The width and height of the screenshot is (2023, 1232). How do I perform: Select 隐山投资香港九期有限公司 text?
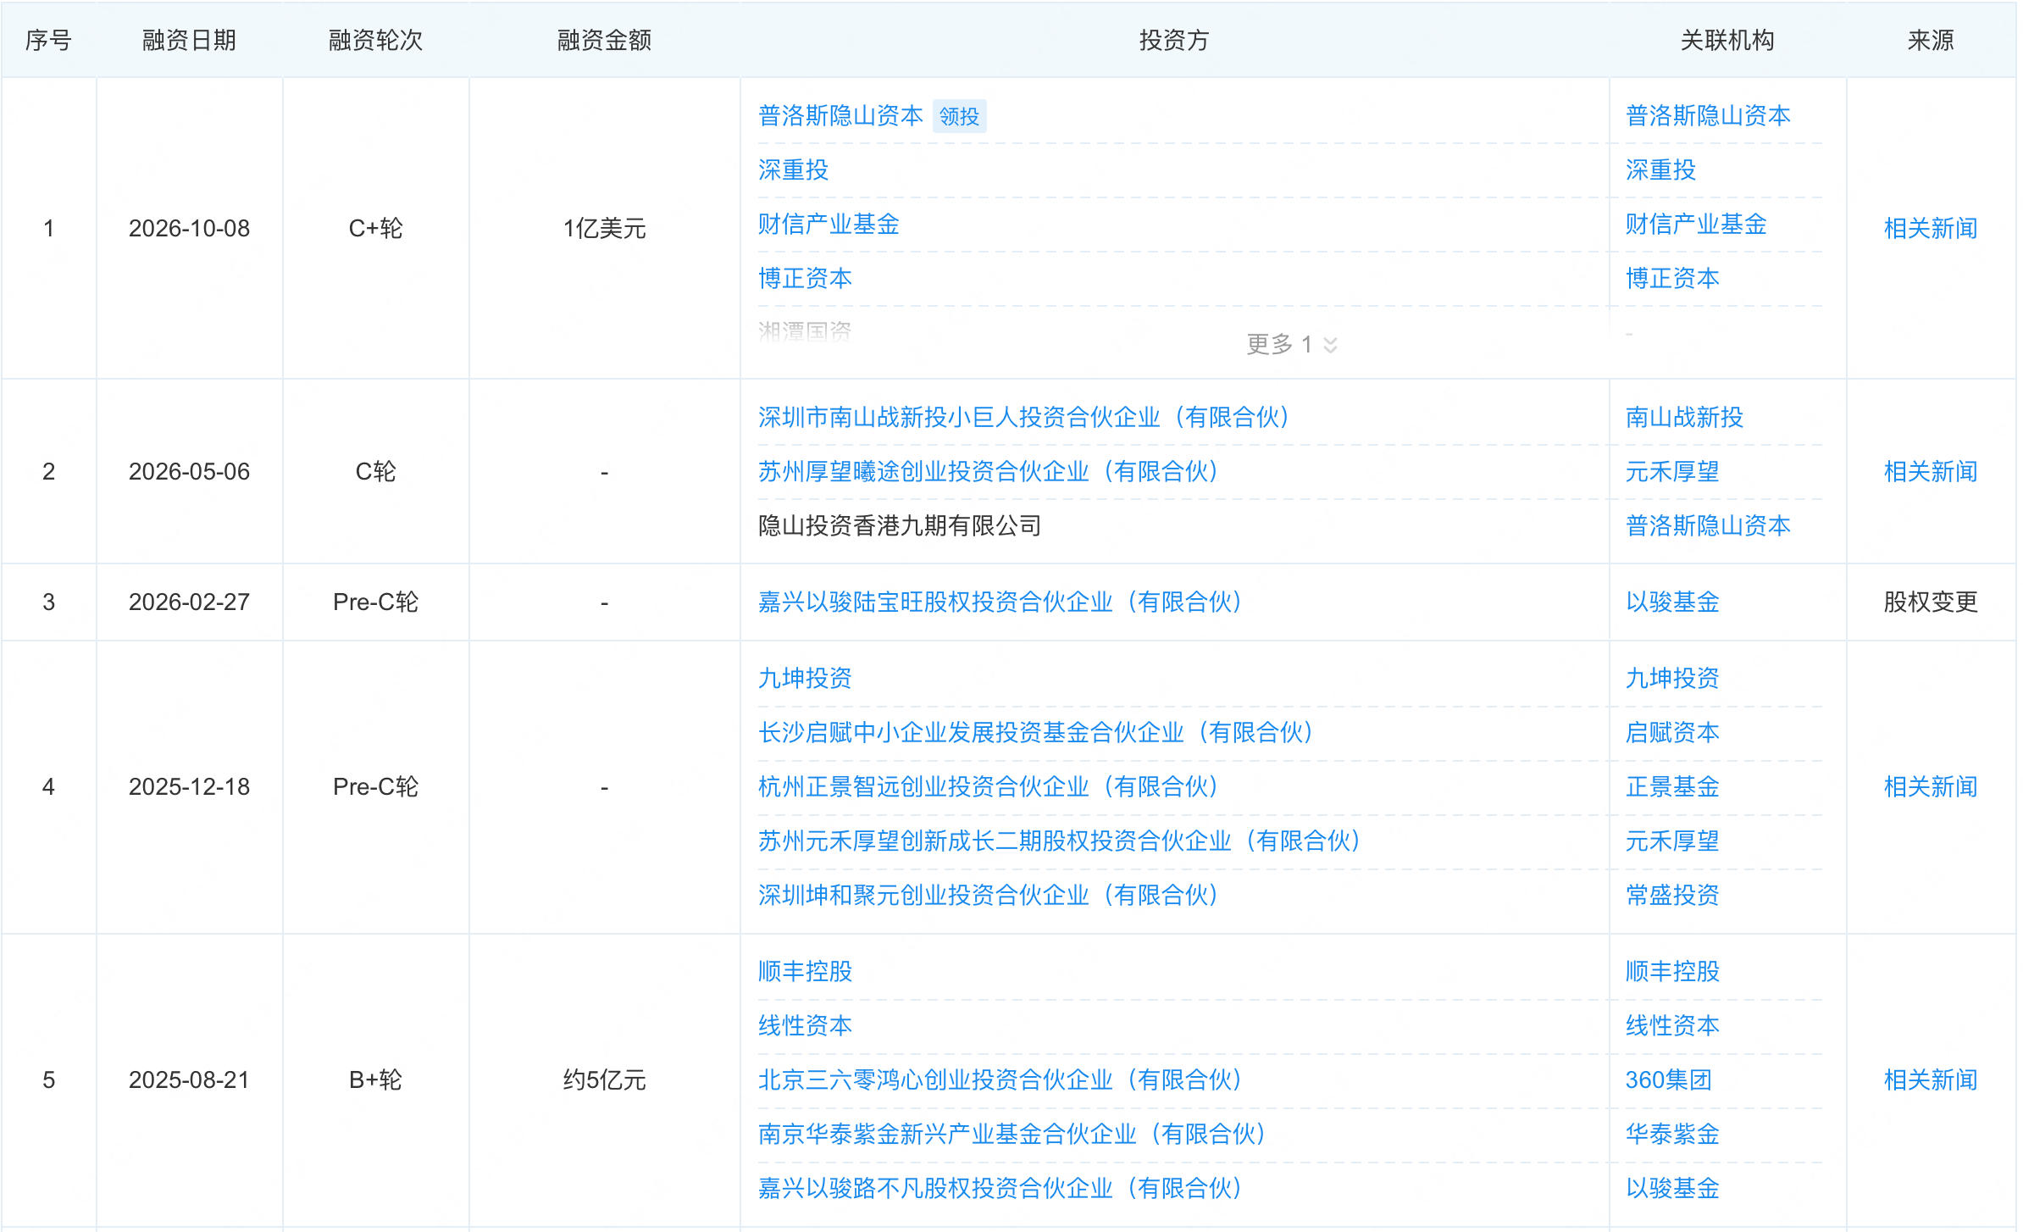[900, 525]
